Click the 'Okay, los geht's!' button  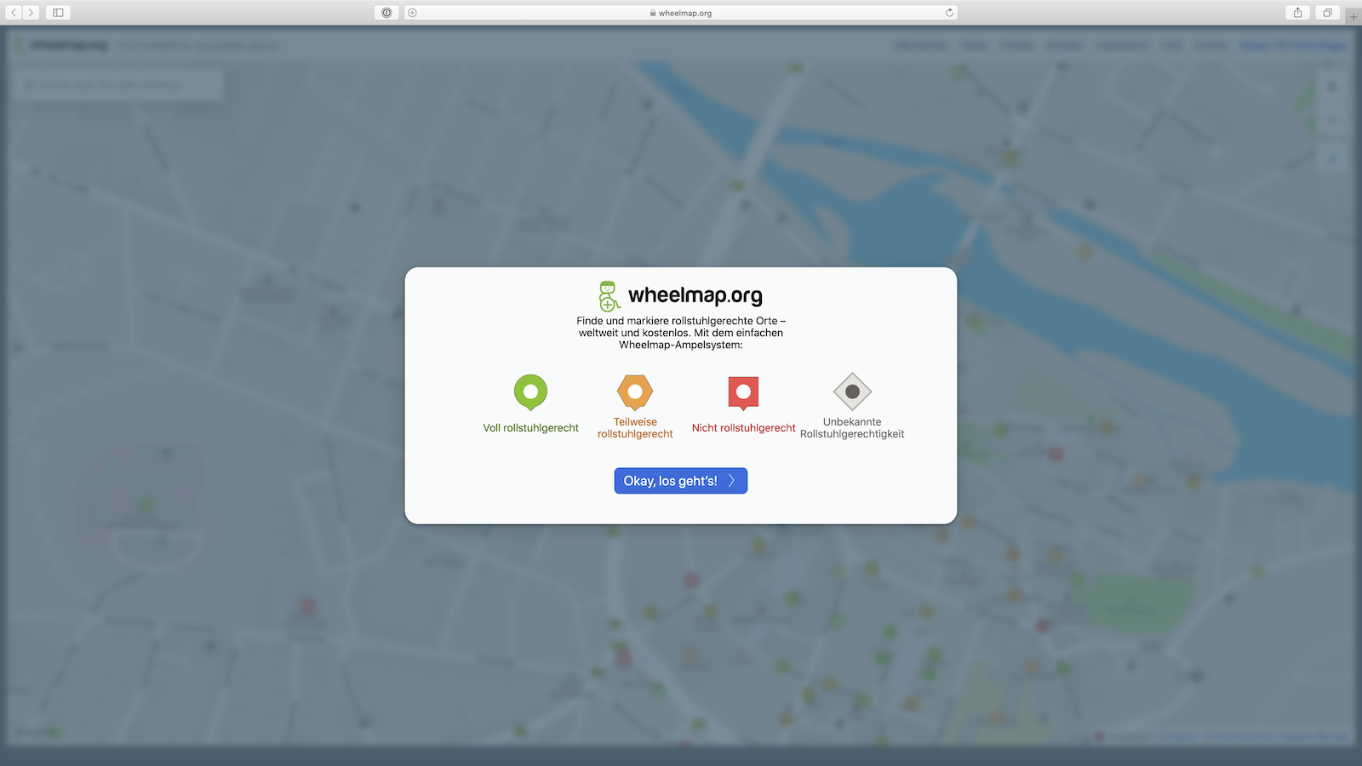681,481
